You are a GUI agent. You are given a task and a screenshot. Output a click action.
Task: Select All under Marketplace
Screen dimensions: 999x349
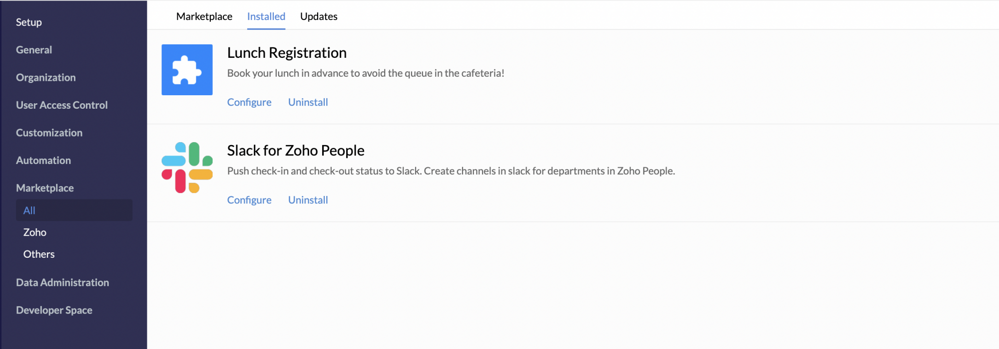[x=29, y=210]
